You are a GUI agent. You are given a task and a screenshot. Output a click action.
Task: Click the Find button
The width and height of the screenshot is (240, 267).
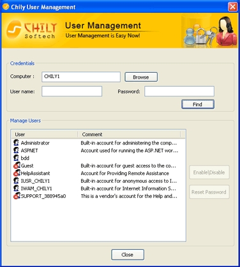click(198, 104)
